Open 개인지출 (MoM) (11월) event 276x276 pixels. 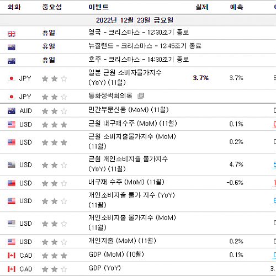pos(122,241)
